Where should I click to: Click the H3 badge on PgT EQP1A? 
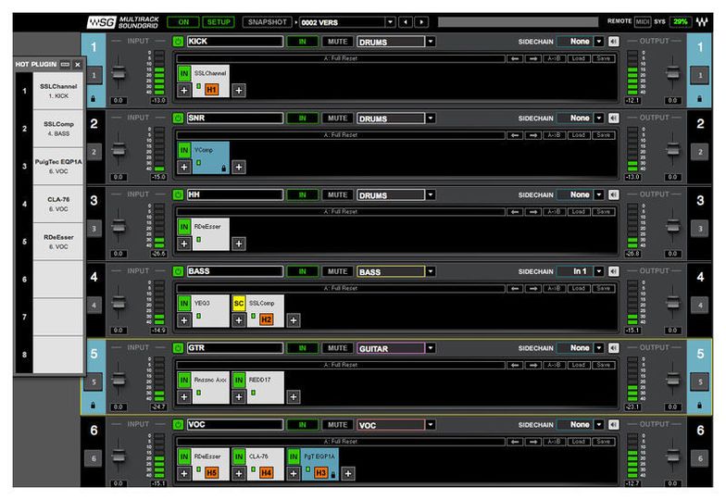(x=320, y=473)
